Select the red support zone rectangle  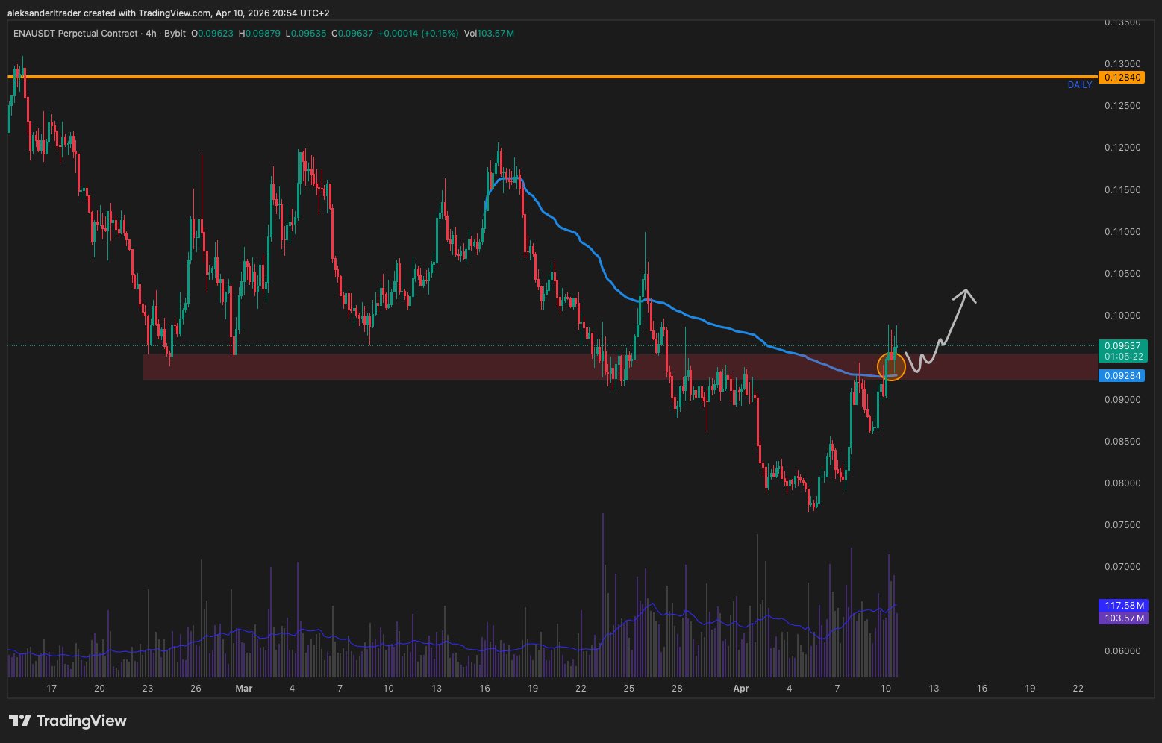tap(448, 367)
